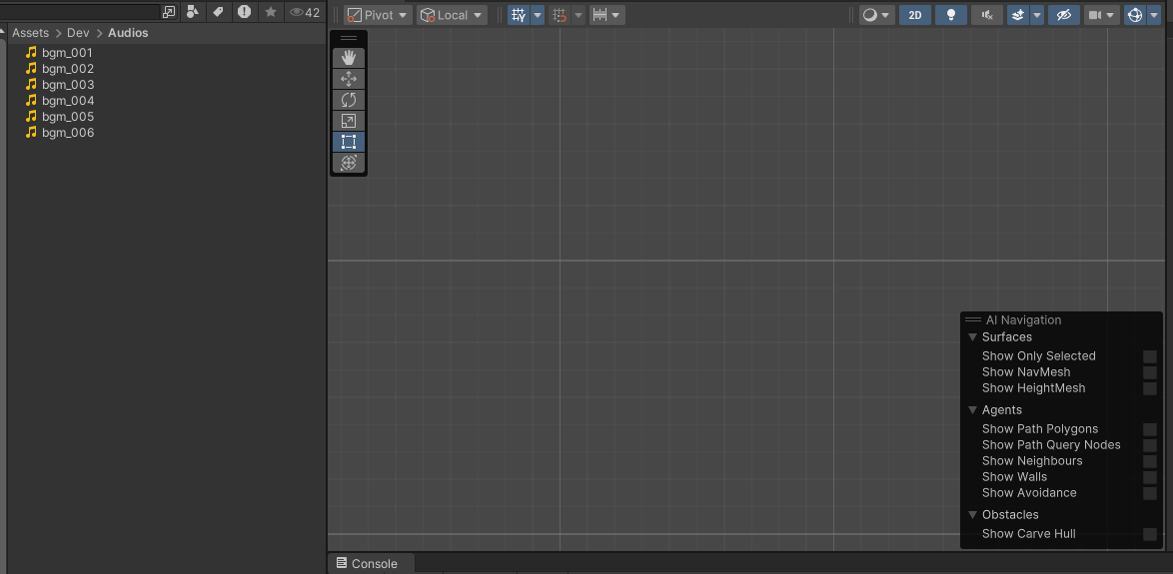Select the Rect tool
The width and height of the screenshot is (1173, 574).
click(349, 142)
